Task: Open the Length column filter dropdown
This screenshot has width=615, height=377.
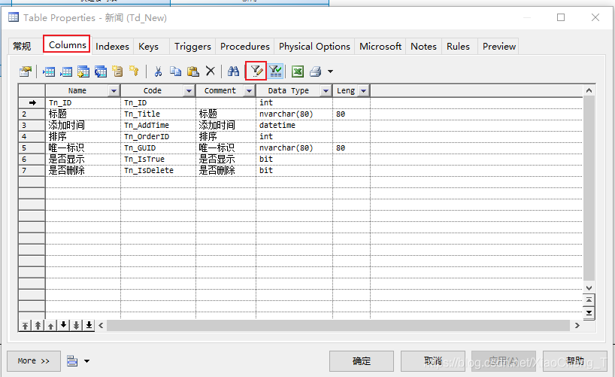Action: click(364, 91)
